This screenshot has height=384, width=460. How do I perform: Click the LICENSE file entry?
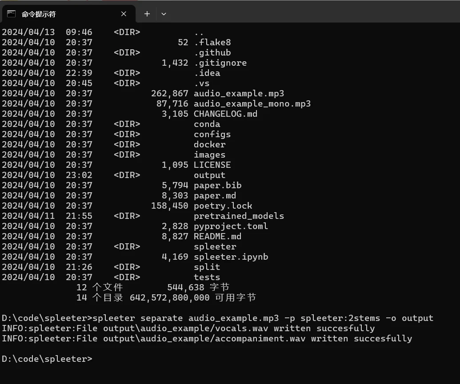coord(212,165)
